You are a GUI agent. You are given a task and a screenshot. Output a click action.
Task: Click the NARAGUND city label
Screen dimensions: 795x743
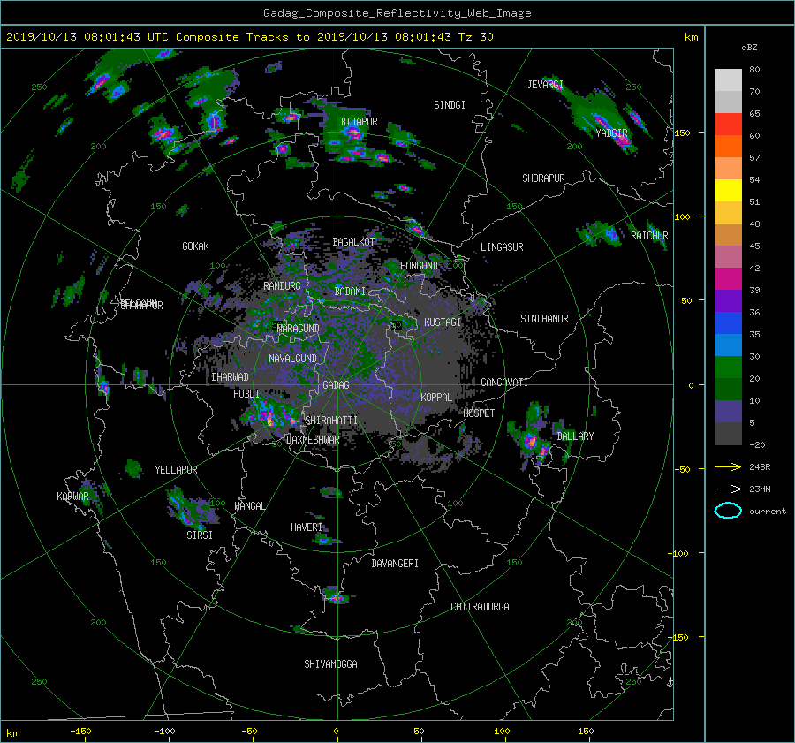(x=298, y=329)
